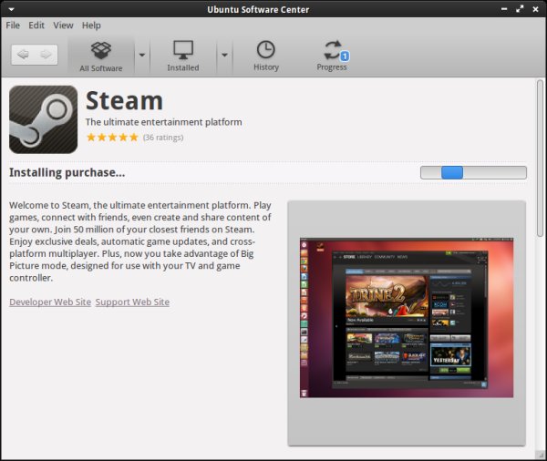Click the "Installing purchase..." status text
The width and height of the screenshot is (547, 461).
[67, 172]
